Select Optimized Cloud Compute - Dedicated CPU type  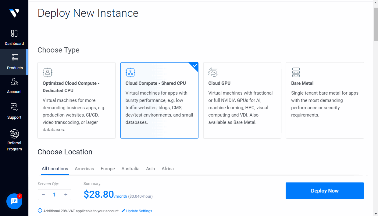tap(77, 100)
